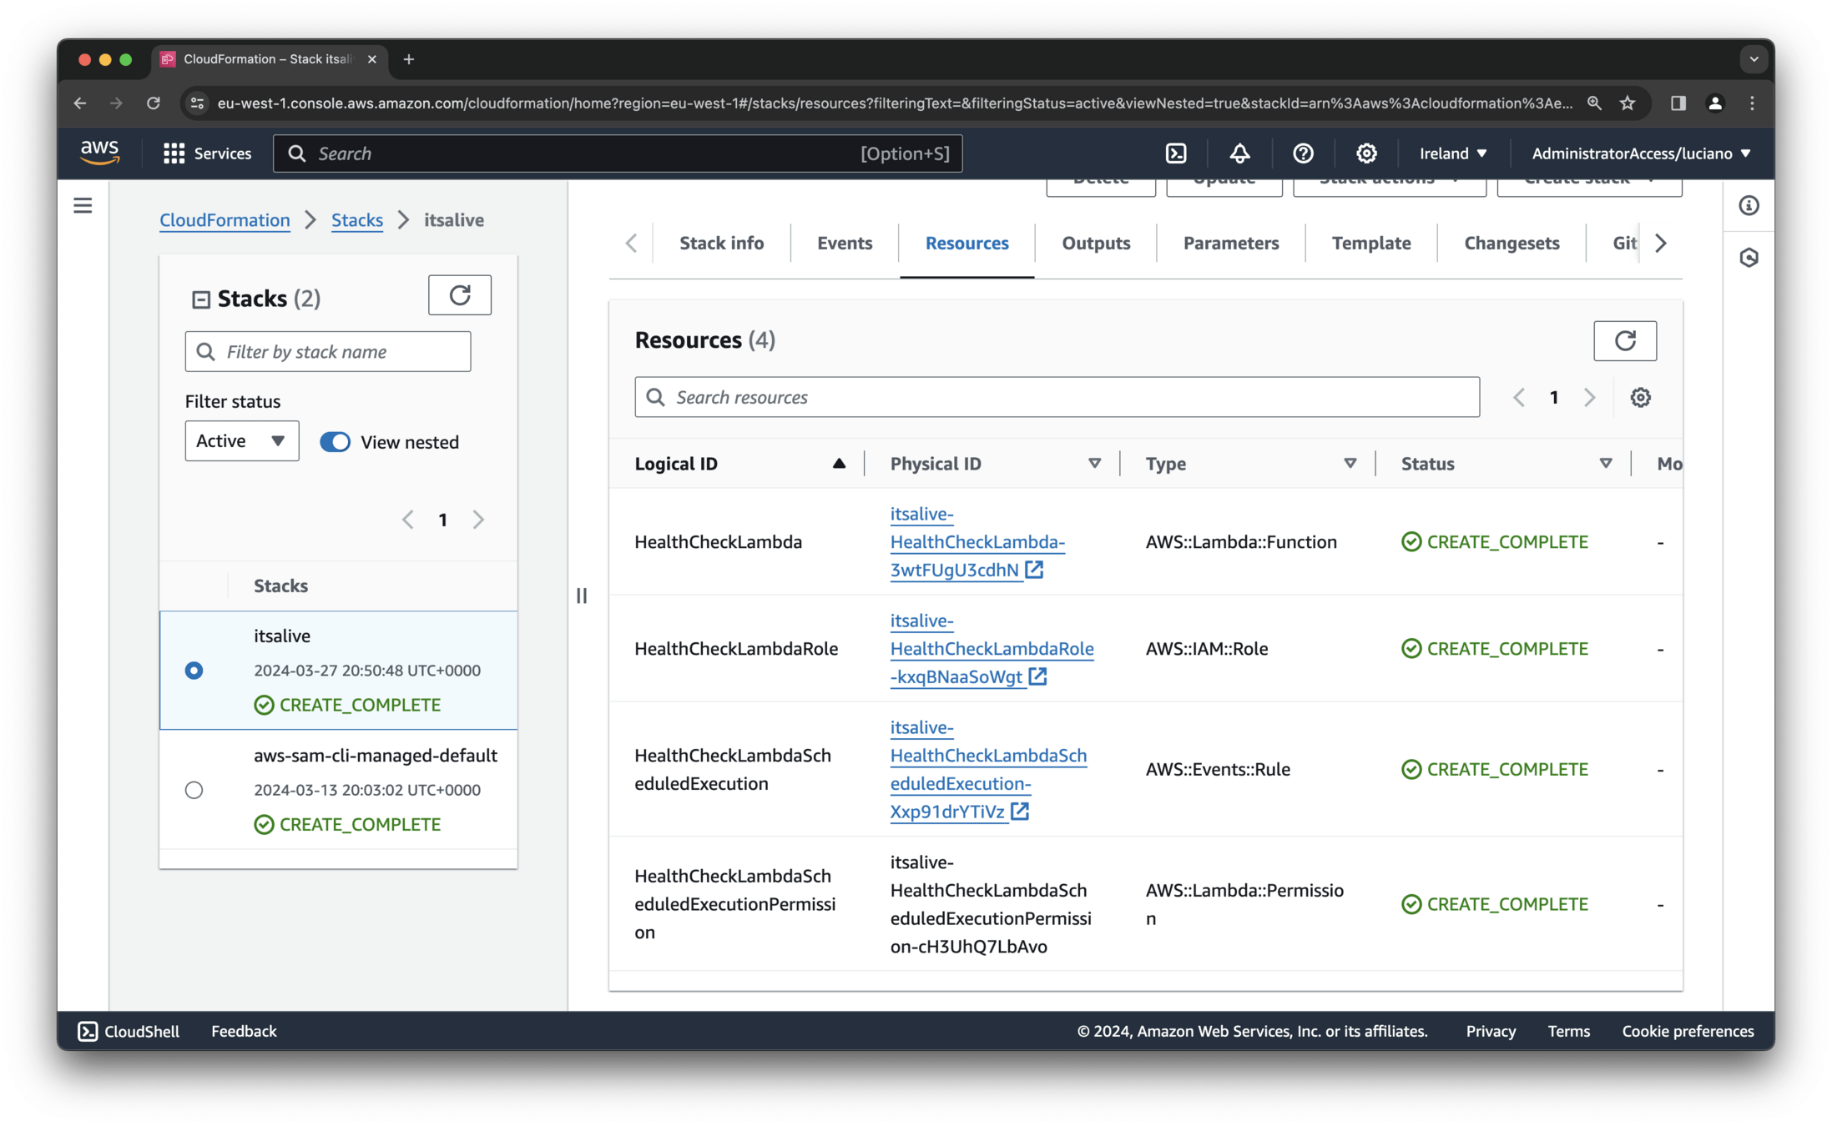Open the itsalive-HealthCheckLambdaRole physical ID link

[x=991, y=649]
